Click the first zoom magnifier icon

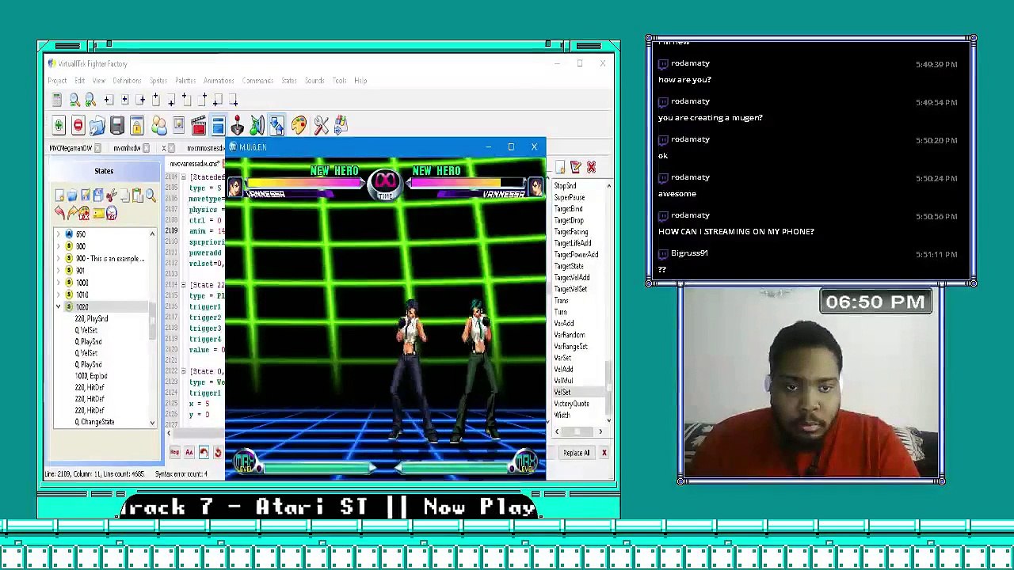(x=74, y=100)
